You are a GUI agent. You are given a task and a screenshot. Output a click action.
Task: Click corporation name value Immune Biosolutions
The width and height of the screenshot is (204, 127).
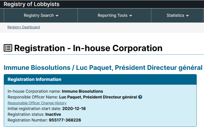coord(82,91)
